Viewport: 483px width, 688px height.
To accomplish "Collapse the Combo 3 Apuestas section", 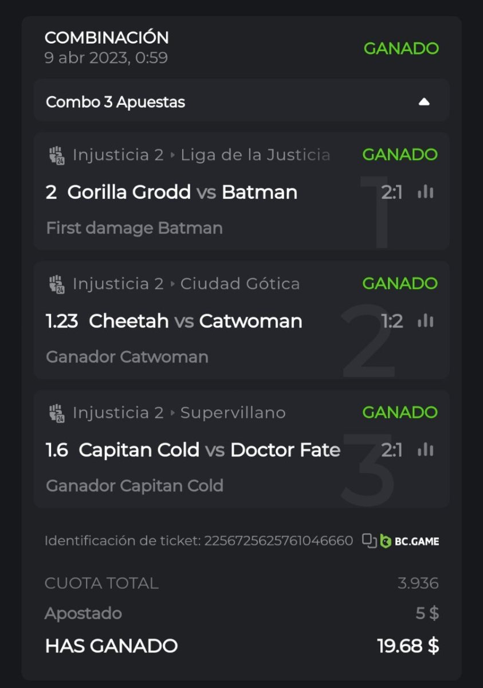I will 423,102.
